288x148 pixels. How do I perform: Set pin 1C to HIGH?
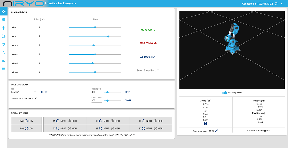point(155,121)
